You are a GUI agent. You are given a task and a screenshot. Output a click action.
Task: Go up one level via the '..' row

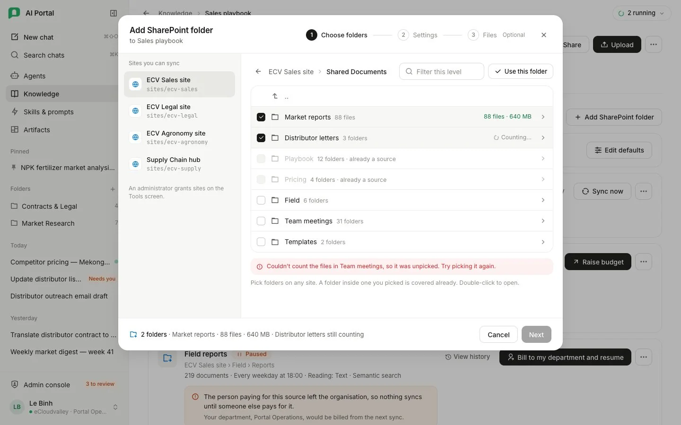(402, 96)
